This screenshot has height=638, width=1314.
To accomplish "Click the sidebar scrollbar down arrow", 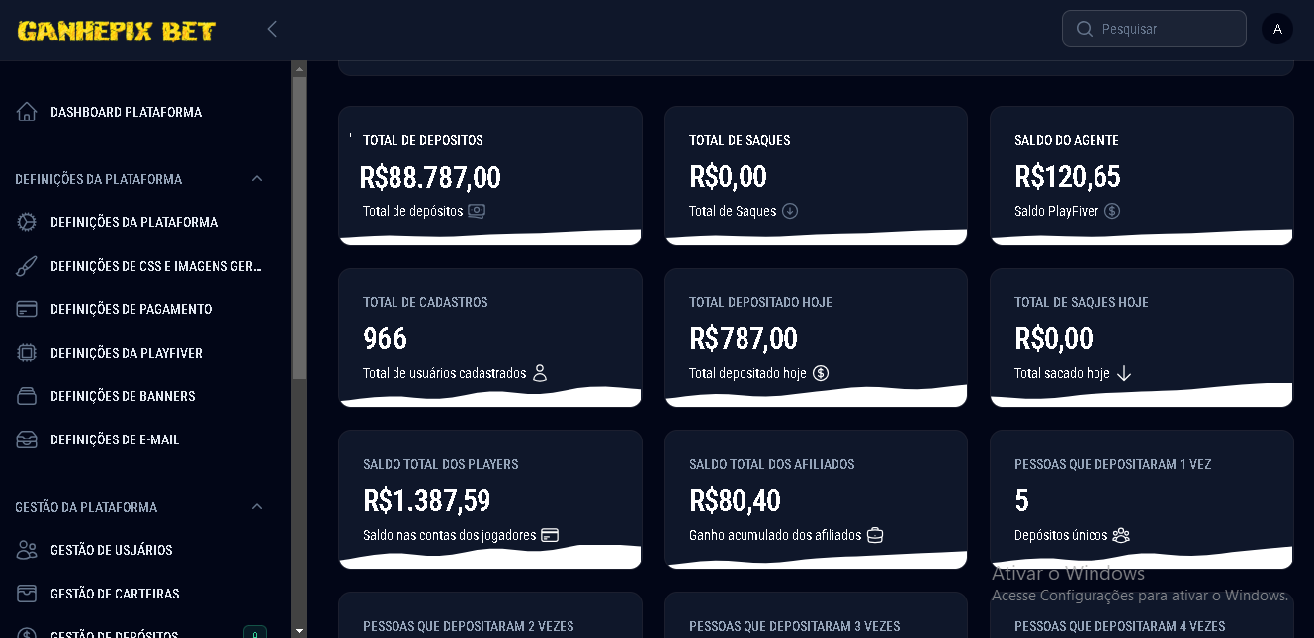I will click(x=299, y=630).
